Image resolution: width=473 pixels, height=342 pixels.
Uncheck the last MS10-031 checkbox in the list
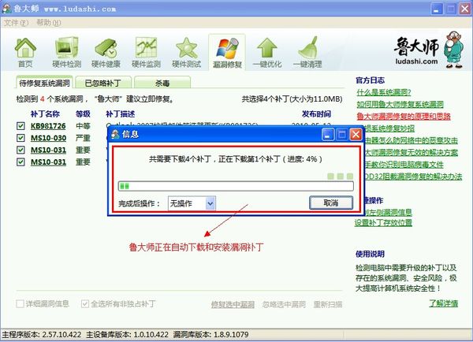(20, 162)
